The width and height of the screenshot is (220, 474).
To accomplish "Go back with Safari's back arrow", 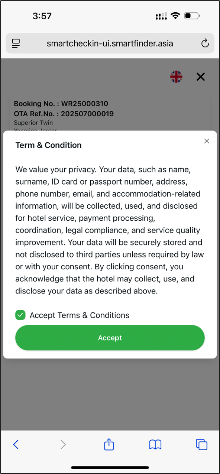I will [x=16, y=444].
